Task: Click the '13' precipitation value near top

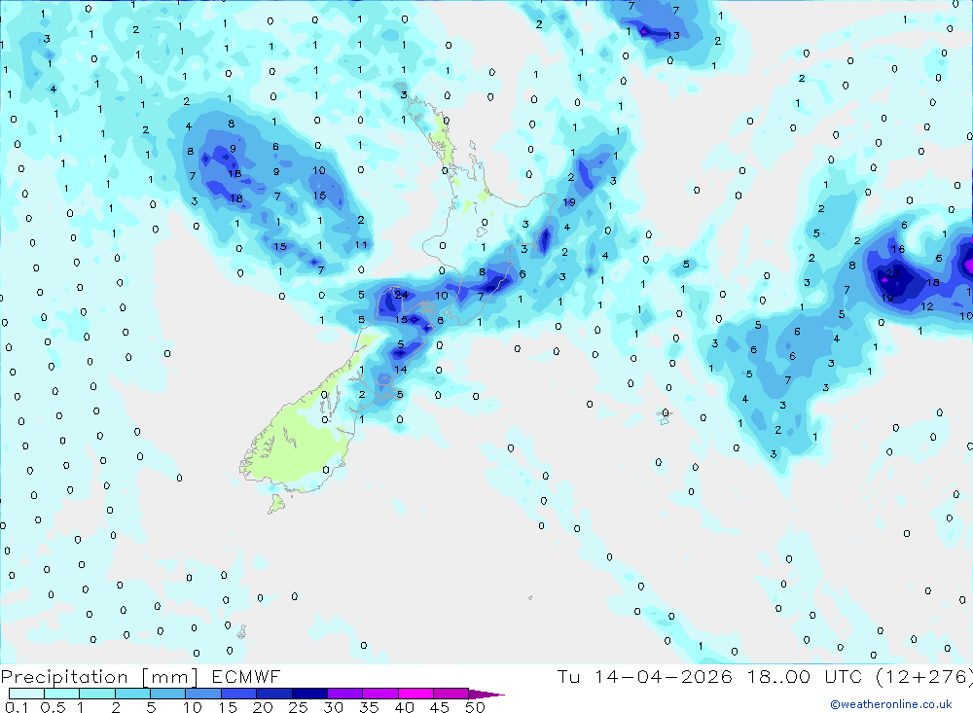Action: [673, 35]
